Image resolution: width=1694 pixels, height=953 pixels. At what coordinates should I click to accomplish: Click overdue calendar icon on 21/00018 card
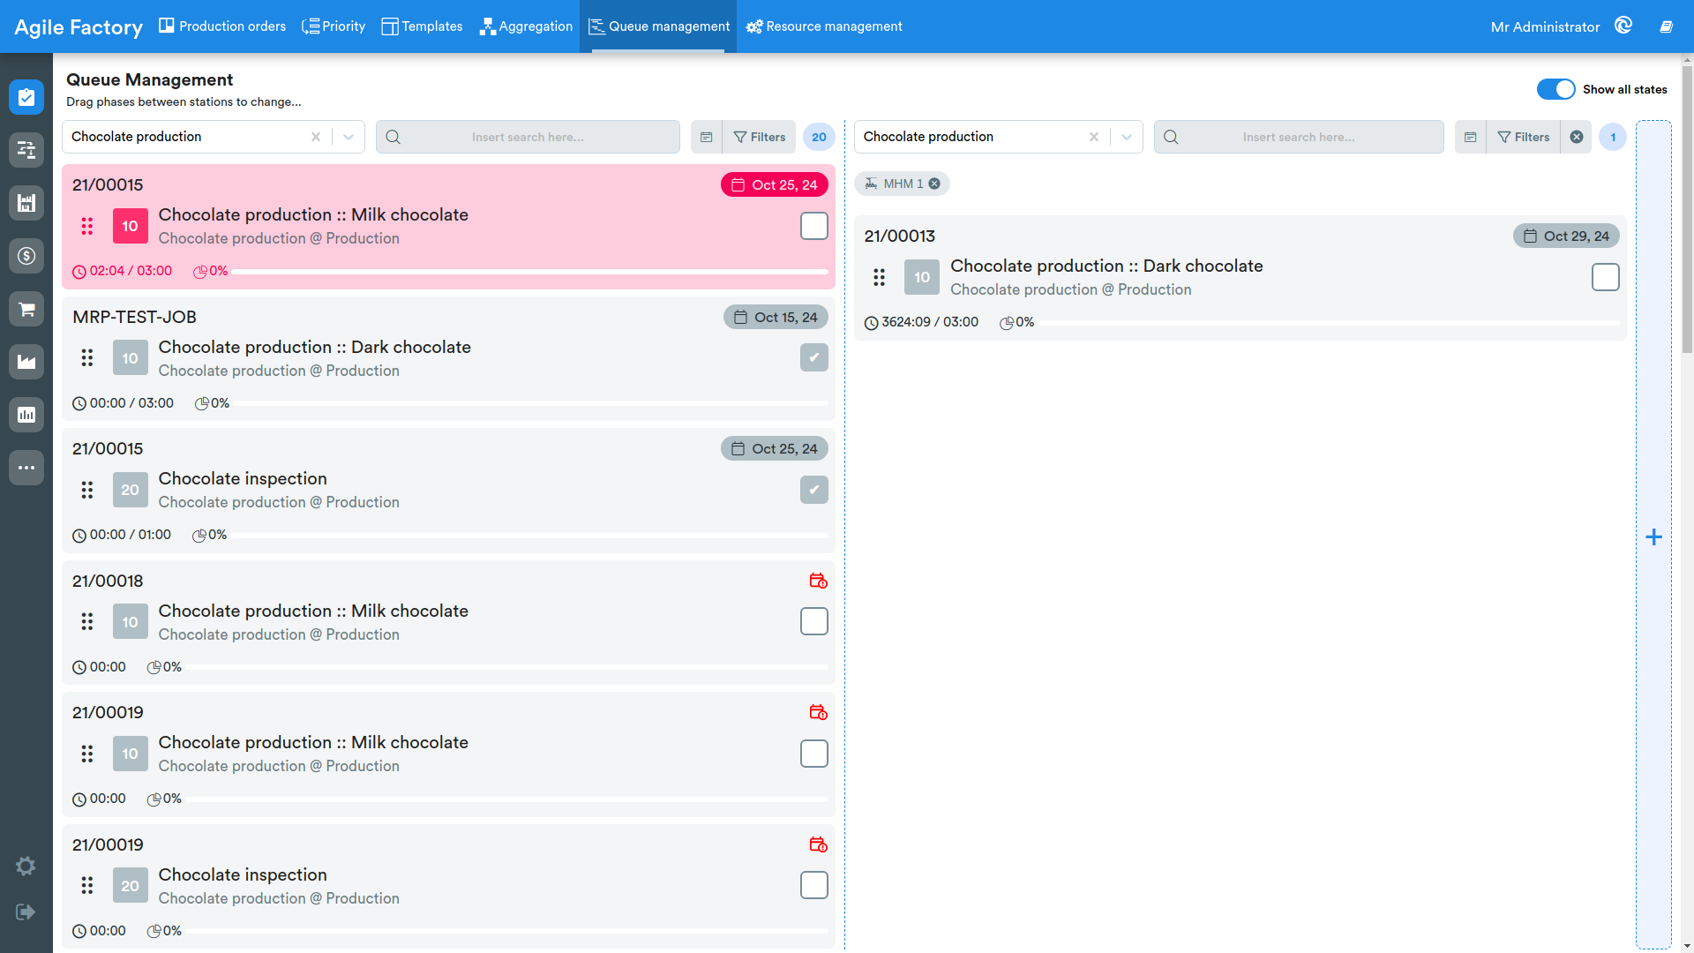(x=818, y=581)
